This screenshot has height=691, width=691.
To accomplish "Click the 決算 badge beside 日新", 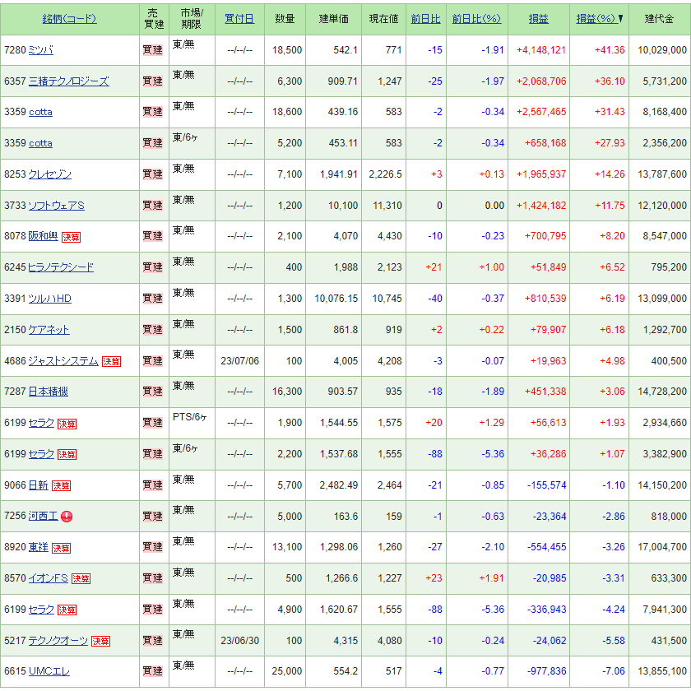I will pos(61,485).
